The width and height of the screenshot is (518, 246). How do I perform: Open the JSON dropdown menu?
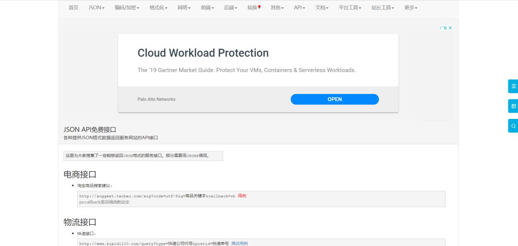pos(96,8)
